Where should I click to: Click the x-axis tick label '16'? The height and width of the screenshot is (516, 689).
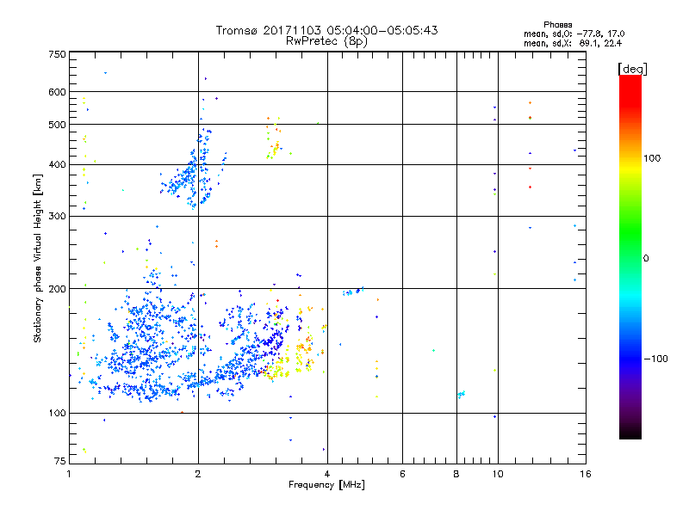[586, 474]
